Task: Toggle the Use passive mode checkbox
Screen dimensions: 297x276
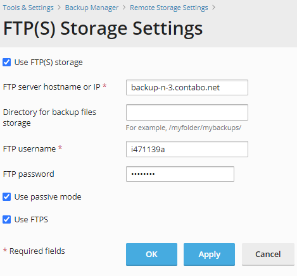Action: tap(6, 197)
